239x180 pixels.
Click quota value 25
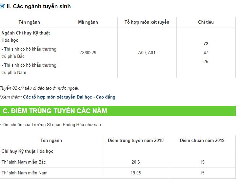click(x=206, y=61)
